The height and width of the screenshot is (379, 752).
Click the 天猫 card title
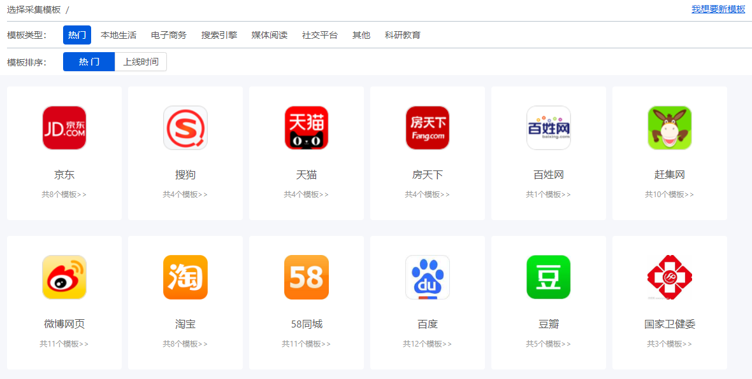click(x=307, y=175)
